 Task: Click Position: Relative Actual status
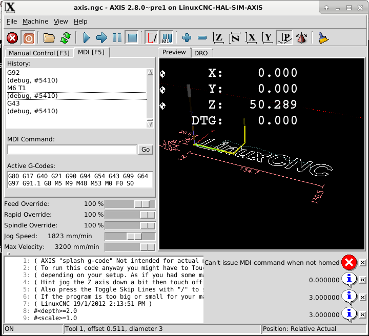299,329
